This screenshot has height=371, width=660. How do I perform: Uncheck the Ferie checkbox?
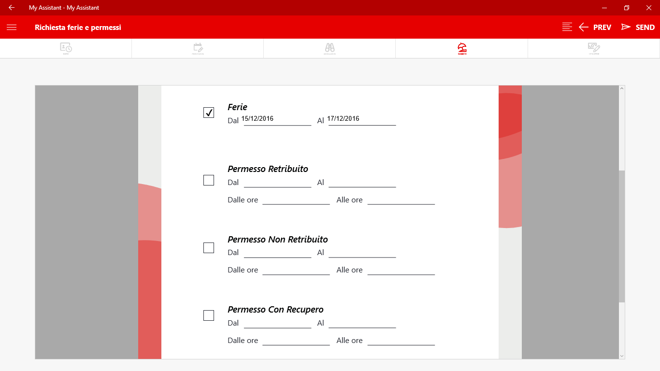click(x=209, y=113)
